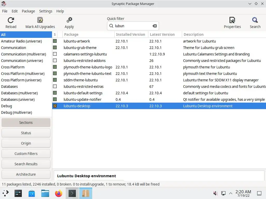Expand the hidden system tray icons arrow
The height and width of the screenshot is (199, 266).
click(231, 193)
